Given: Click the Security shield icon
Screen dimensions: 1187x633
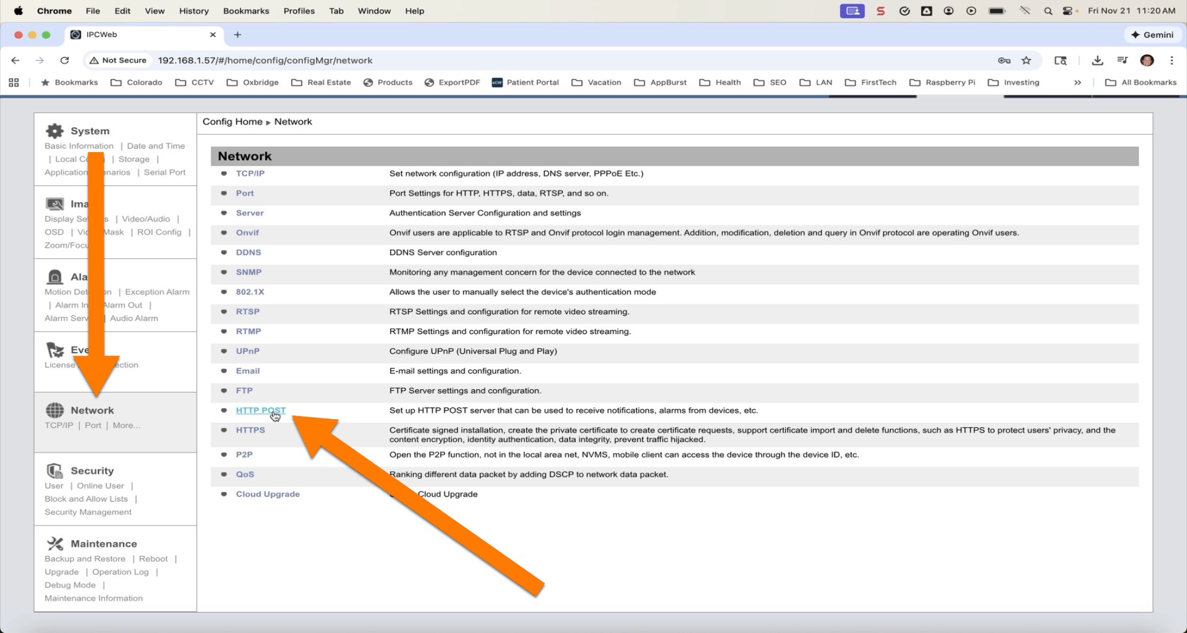Looking at the screenshot, I should [55, 471].
